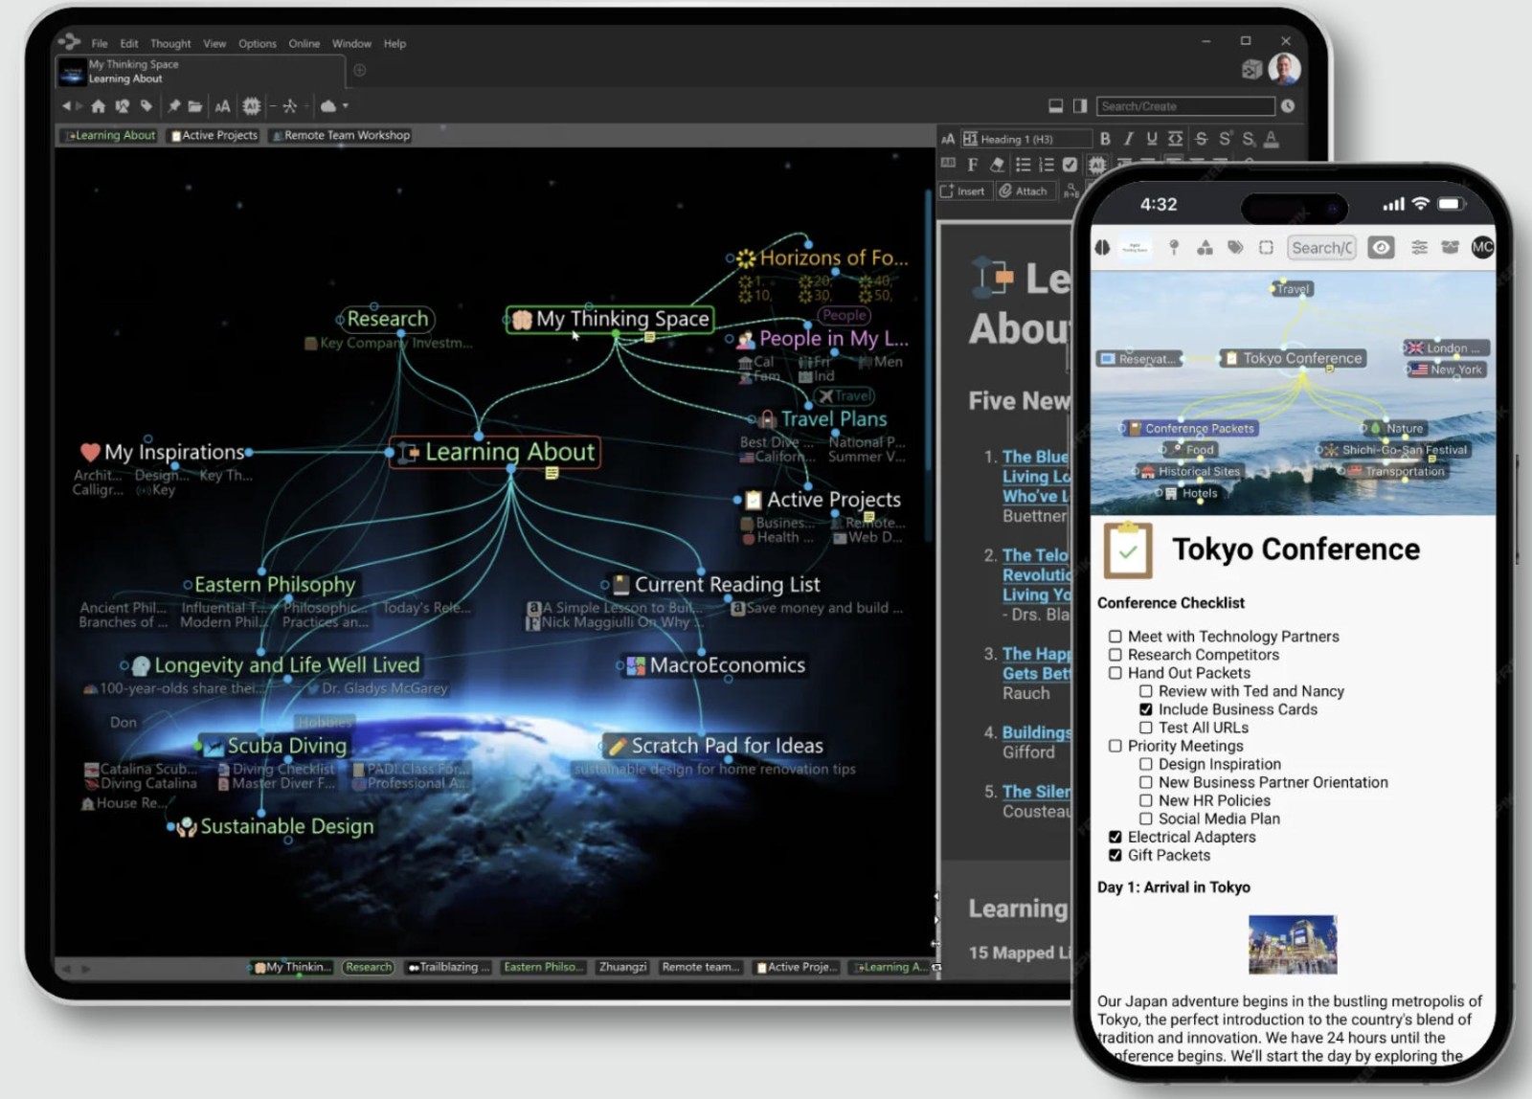Open the history clock icon beside search
1532x1099 pixels.
(x=1288, y=106)
